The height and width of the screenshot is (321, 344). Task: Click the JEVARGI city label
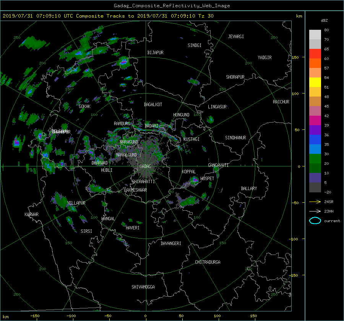click(236, 37)
